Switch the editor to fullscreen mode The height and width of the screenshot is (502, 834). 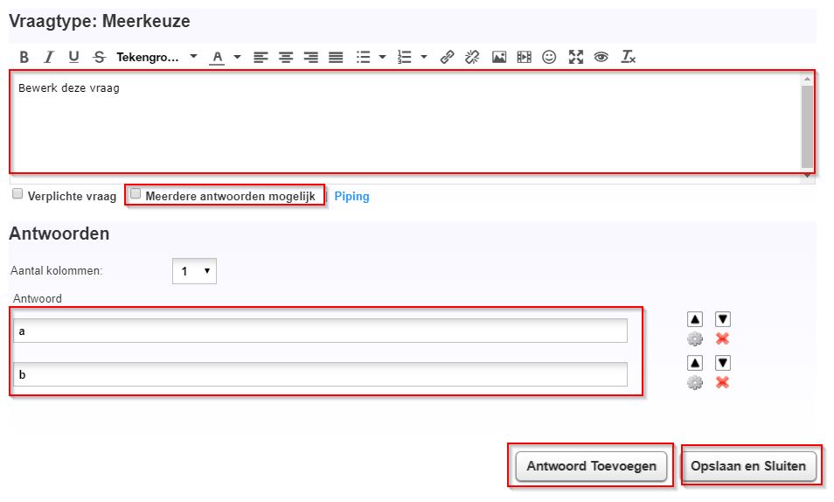pyautogui.click(x=575, y=58)
